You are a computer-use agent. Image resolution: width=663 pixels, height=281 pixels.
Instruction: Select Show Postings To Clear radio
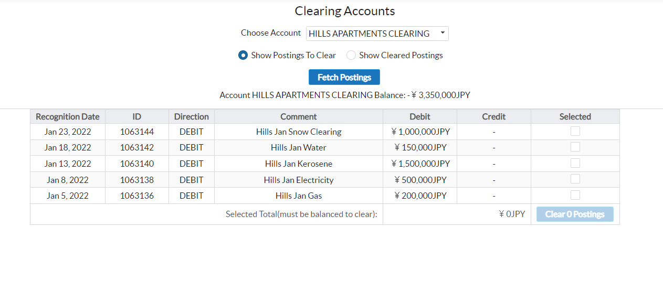coord(243,55)
